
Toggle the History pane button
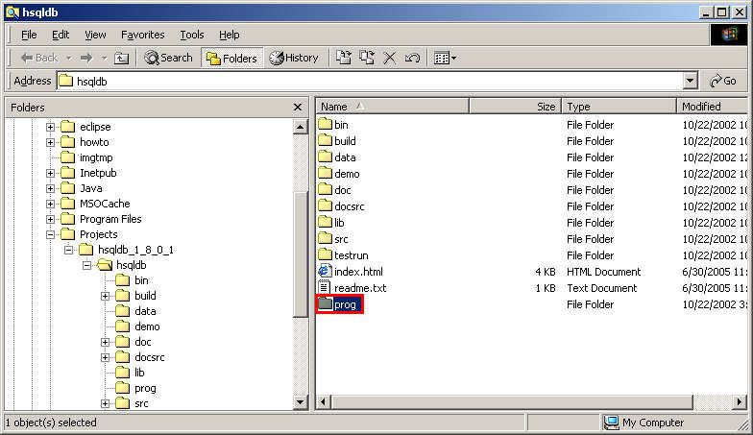(x=294, y=58)
